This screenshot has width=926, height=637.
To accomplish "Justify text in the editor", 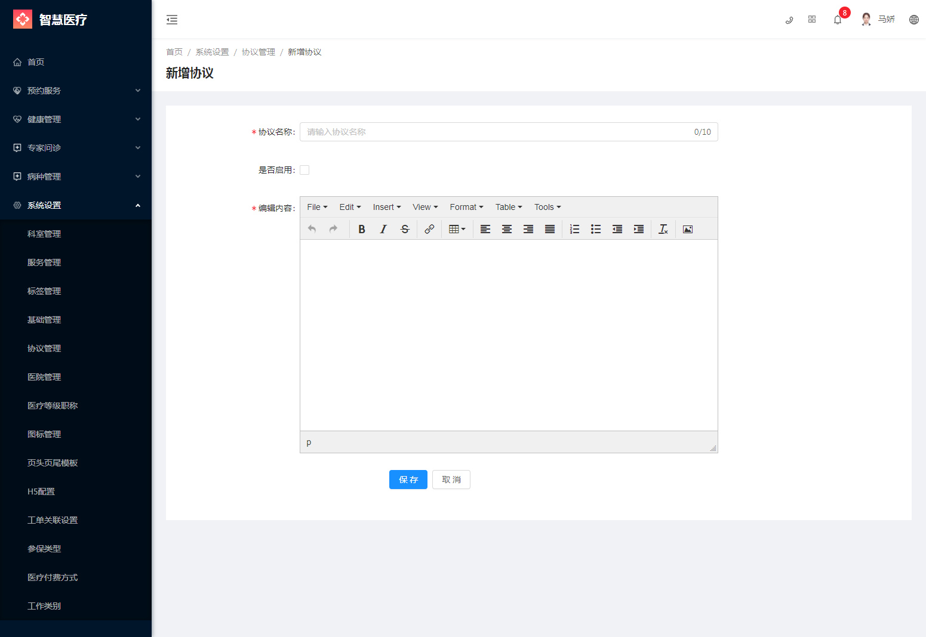I will pos(550,229).
